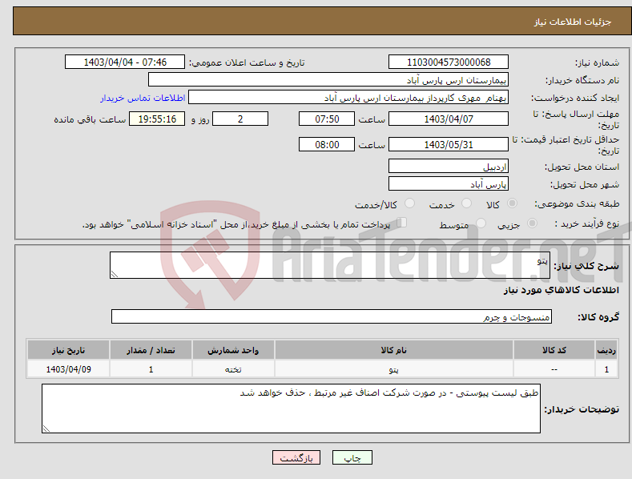Select the متوسط purchase type radio
632x479 pixels.
click(x=481, y=223)
